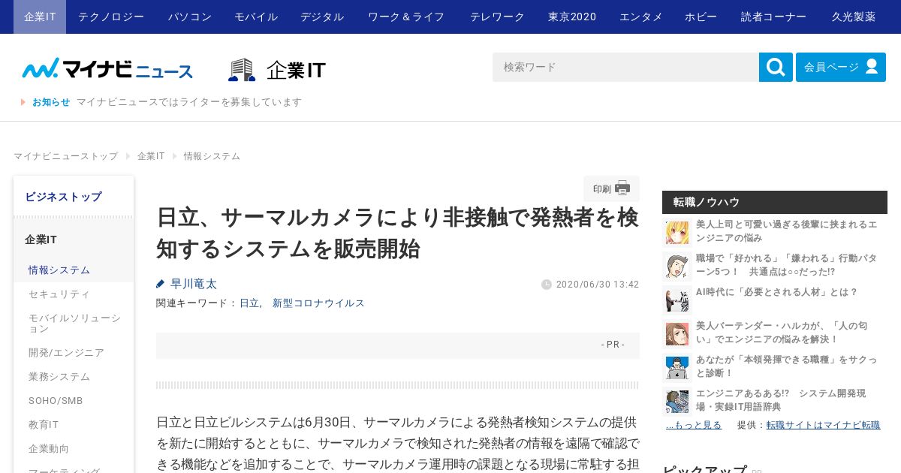Open the ワーク＆ライフ navigation tab

pyautogui.click(x=406, y=17)
